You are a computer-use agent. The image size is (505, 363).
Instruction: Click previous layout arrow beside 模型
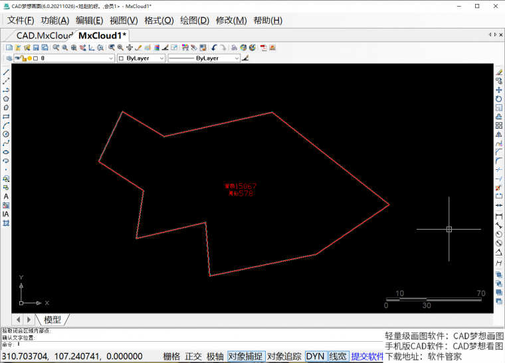coord(19,320)
